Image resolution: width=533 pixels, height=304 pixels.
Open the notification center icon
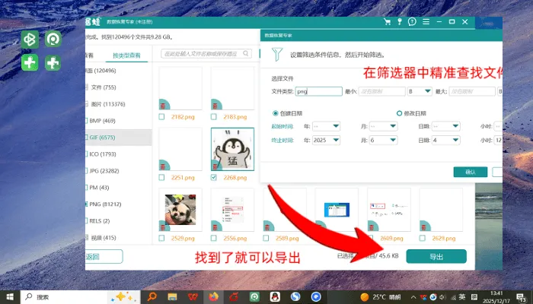click(521, 298)
